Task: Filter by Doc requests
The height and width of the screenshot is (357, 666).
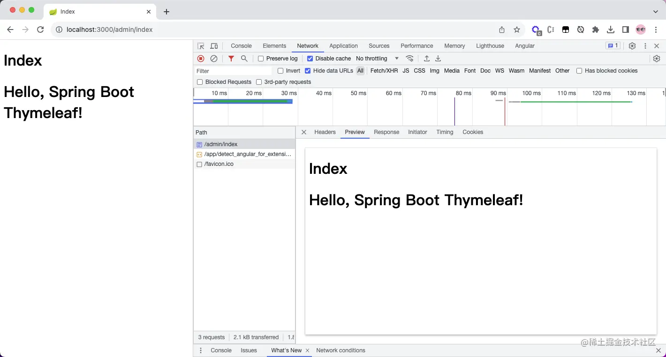Action: tap(485, 71)
